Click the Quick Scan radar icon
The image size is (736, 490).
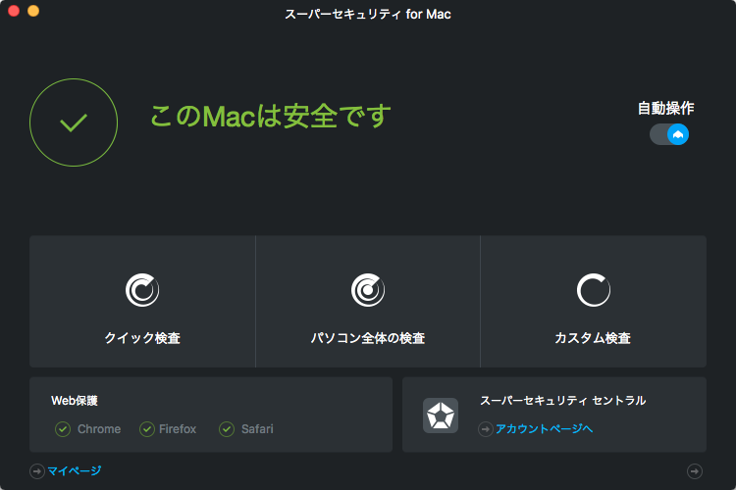[142, 290]
